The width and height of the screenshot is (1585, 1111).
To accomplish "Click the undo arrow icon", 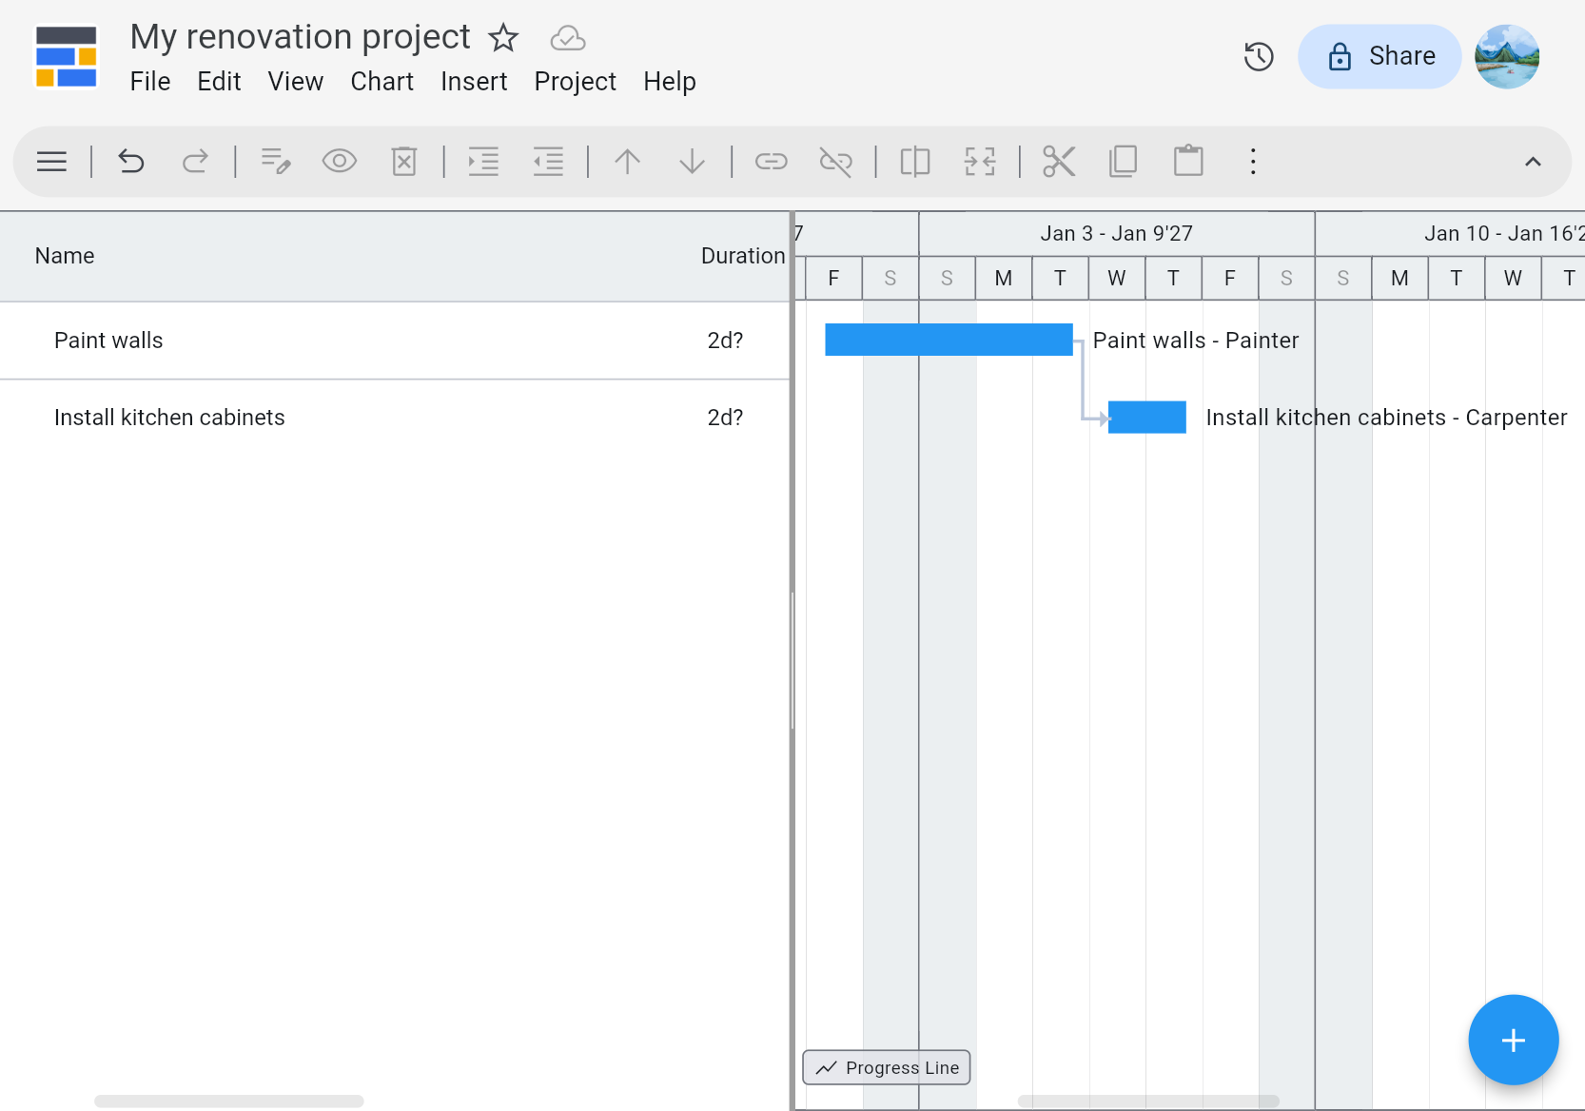I will 131,162.
